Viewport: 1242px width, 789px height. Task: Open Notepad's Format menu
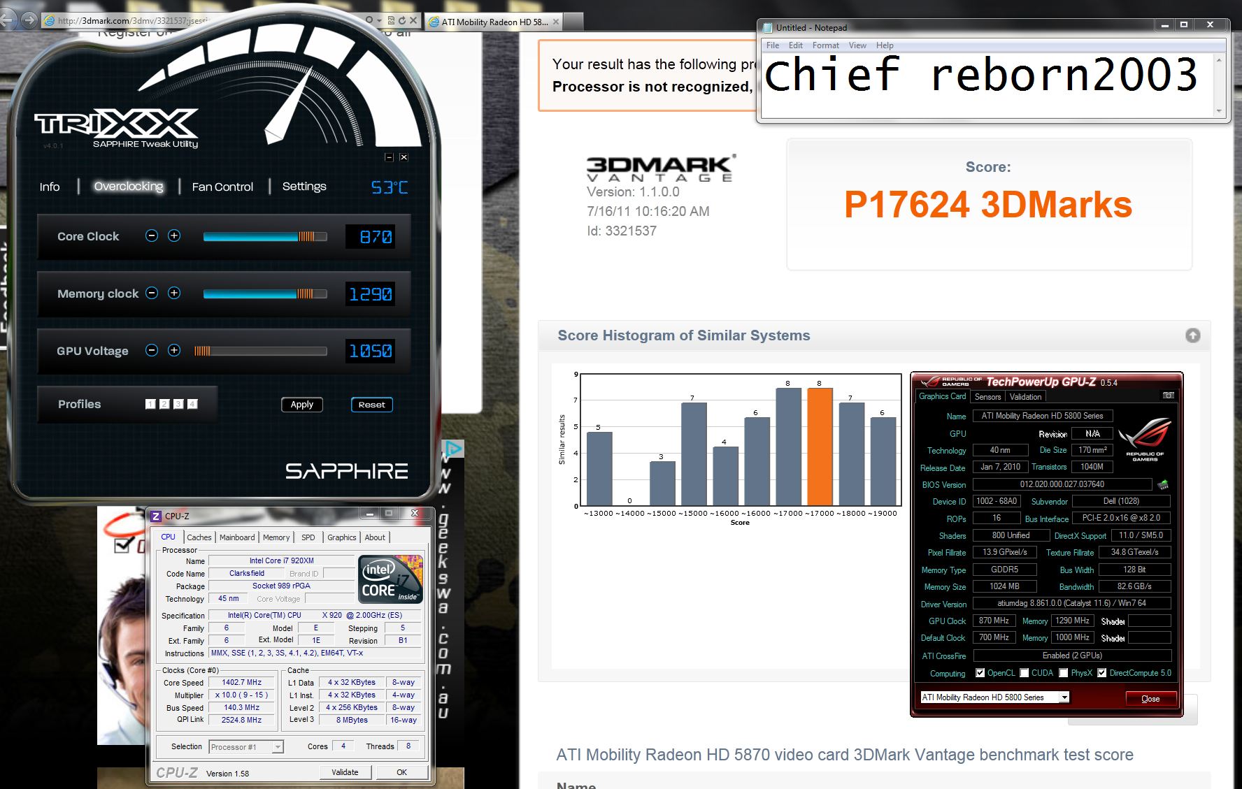(x=826, y=45)
